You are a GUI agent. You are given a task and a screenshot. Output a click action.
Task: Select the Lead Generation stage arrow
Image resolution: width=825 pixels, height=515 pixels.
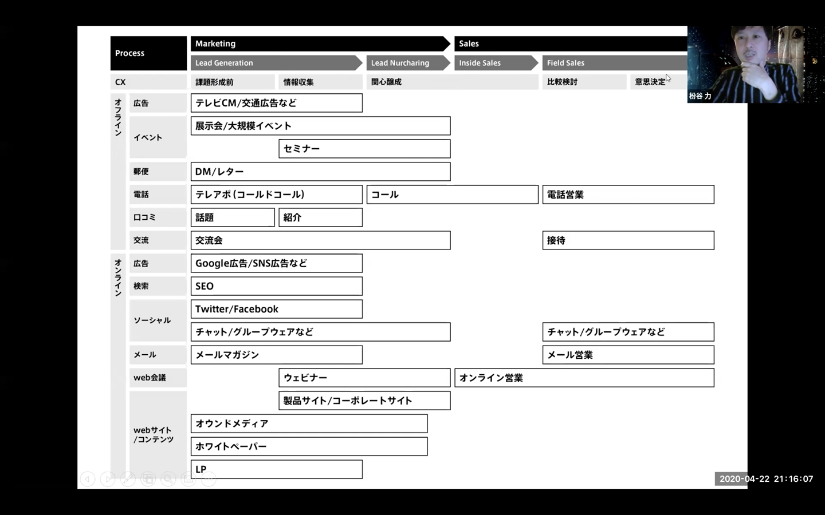(277, 63)
